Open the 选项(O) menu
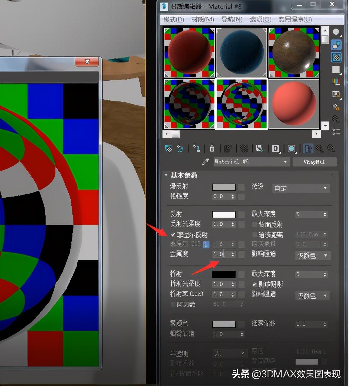The width and height of the screenshot is (349, 387). [x=261, y=19]
